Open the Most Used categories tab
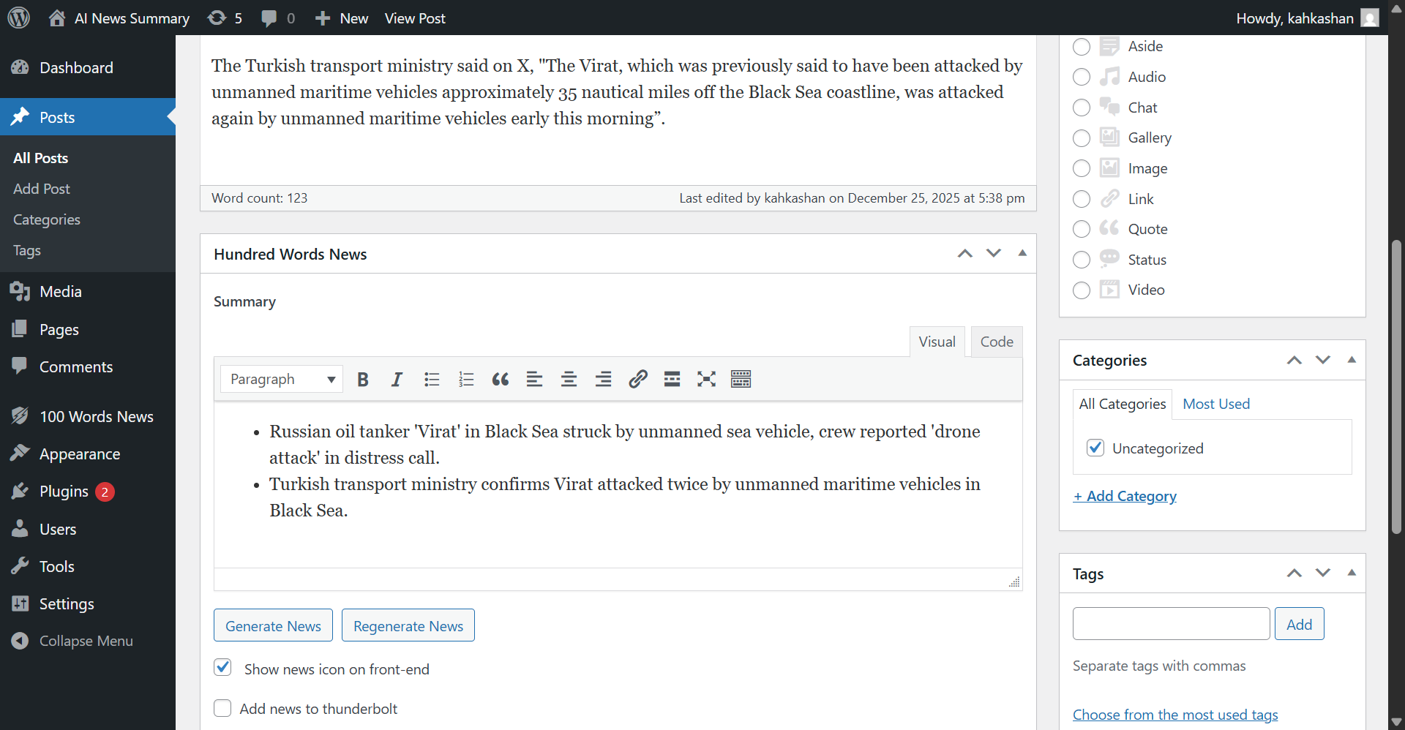Viewport: 1405px width, 730px height. (x=1216, y=404)
